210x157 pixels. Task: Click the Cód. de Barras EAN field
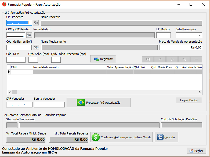(x=19, y=47)
